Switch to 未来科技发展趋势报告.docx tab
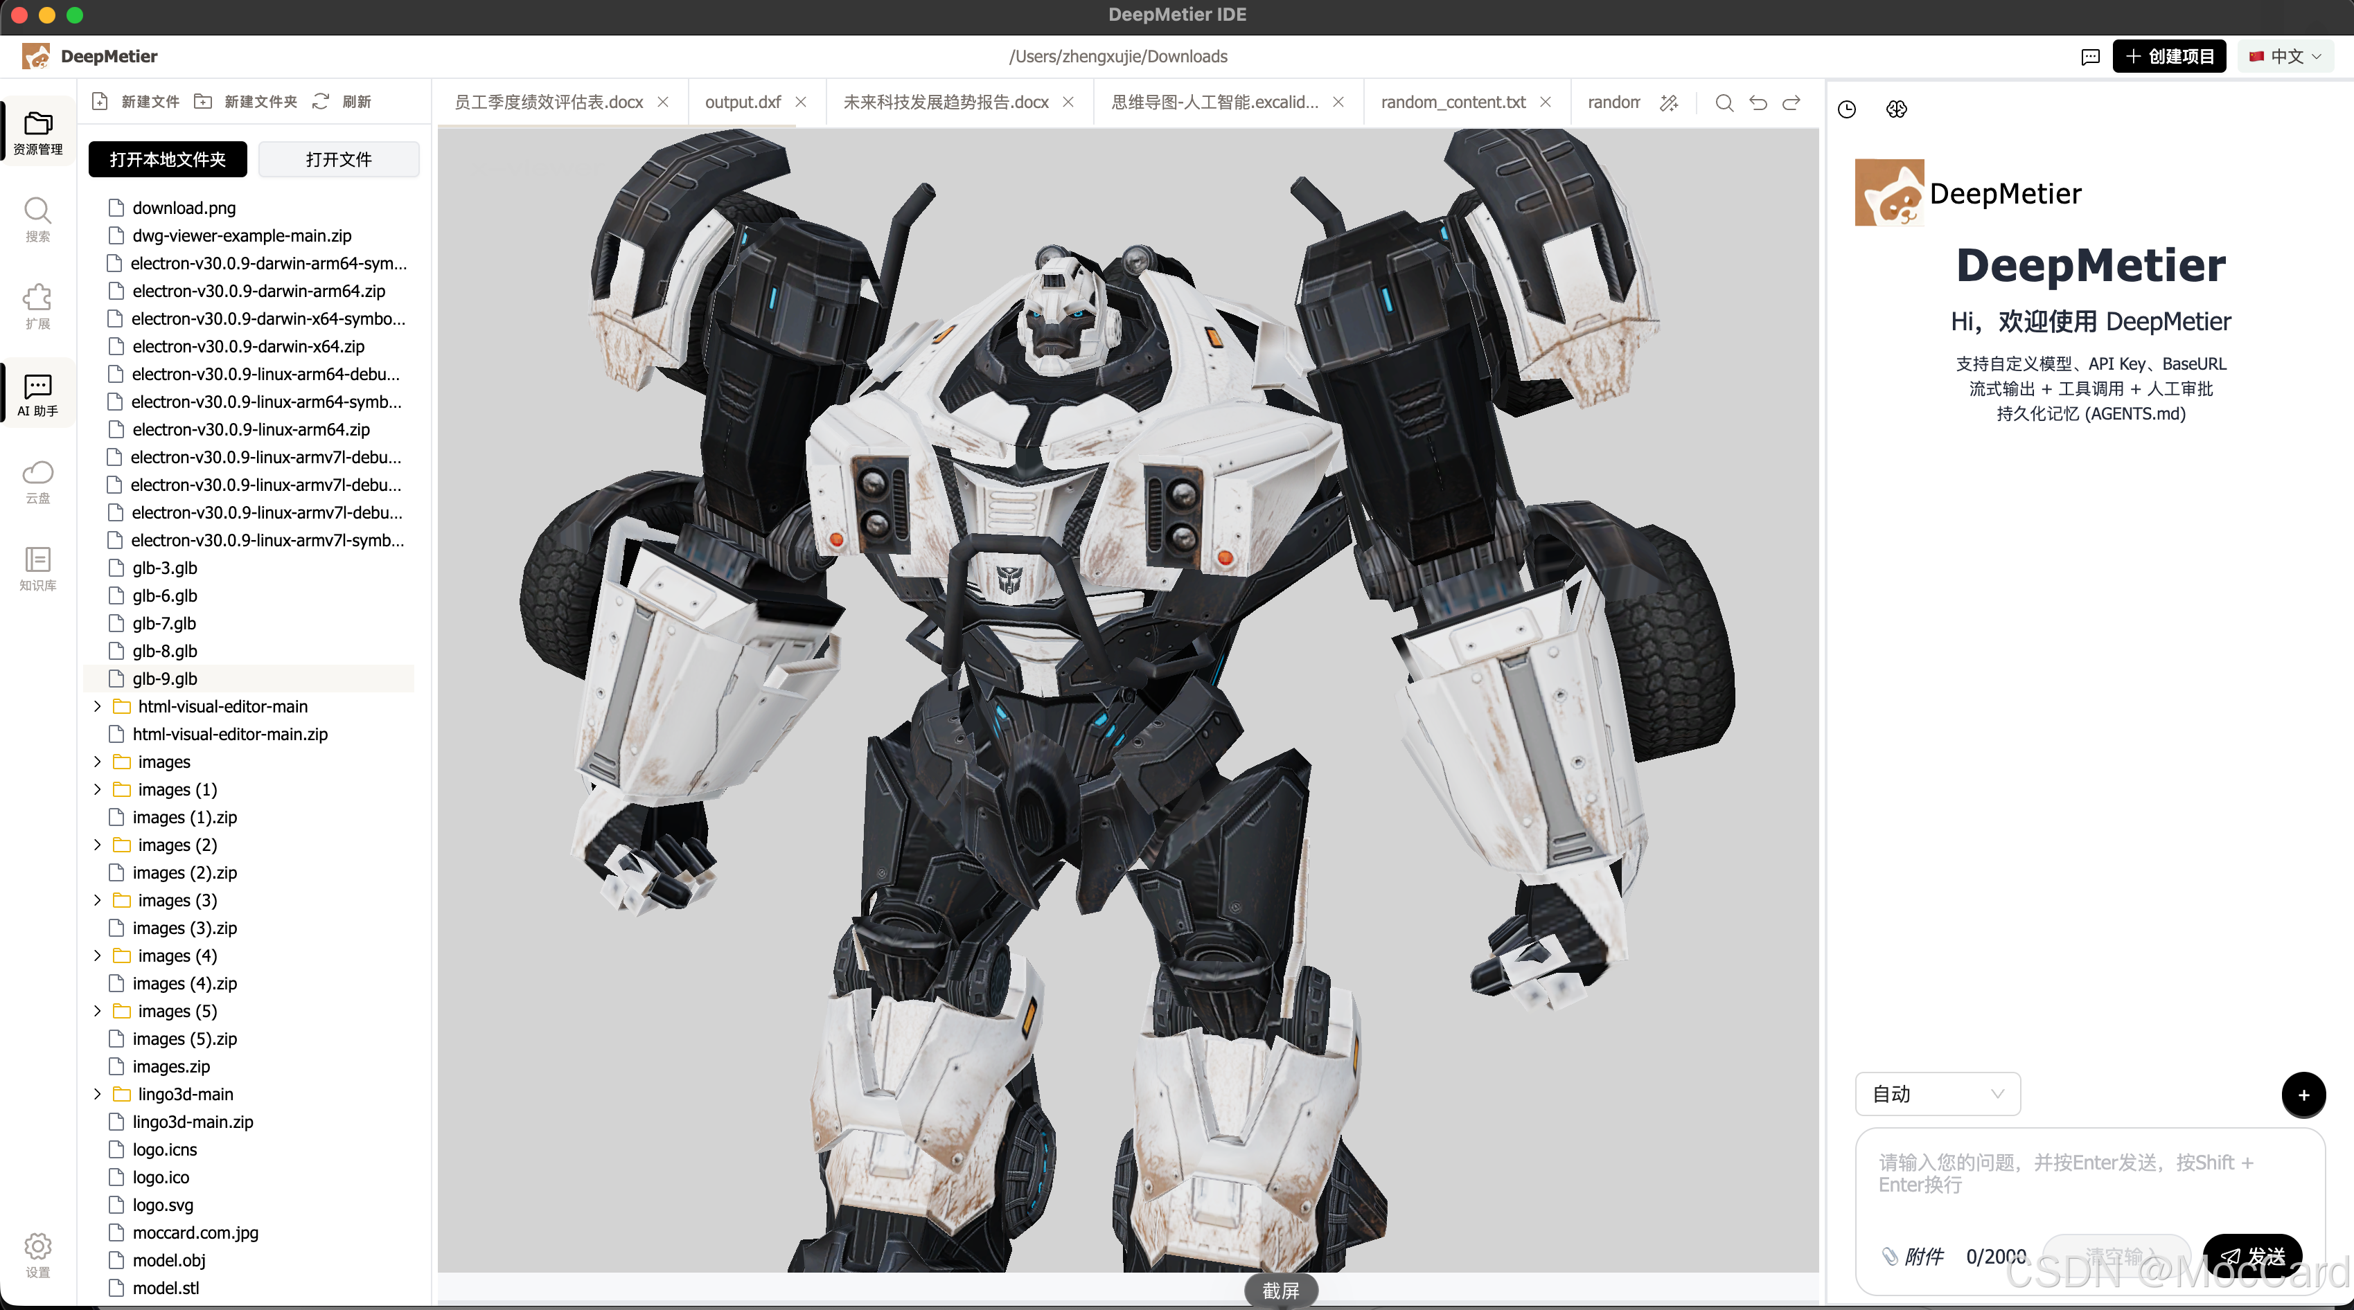The width and height of the screenshot is (2354, 1310). coord(946,102)
